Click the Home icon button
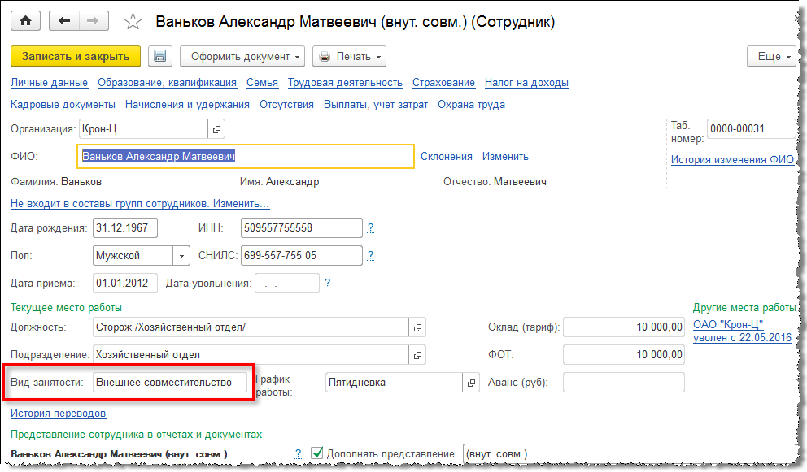Viewport: 807px width, 472px height. coord(26,21)
